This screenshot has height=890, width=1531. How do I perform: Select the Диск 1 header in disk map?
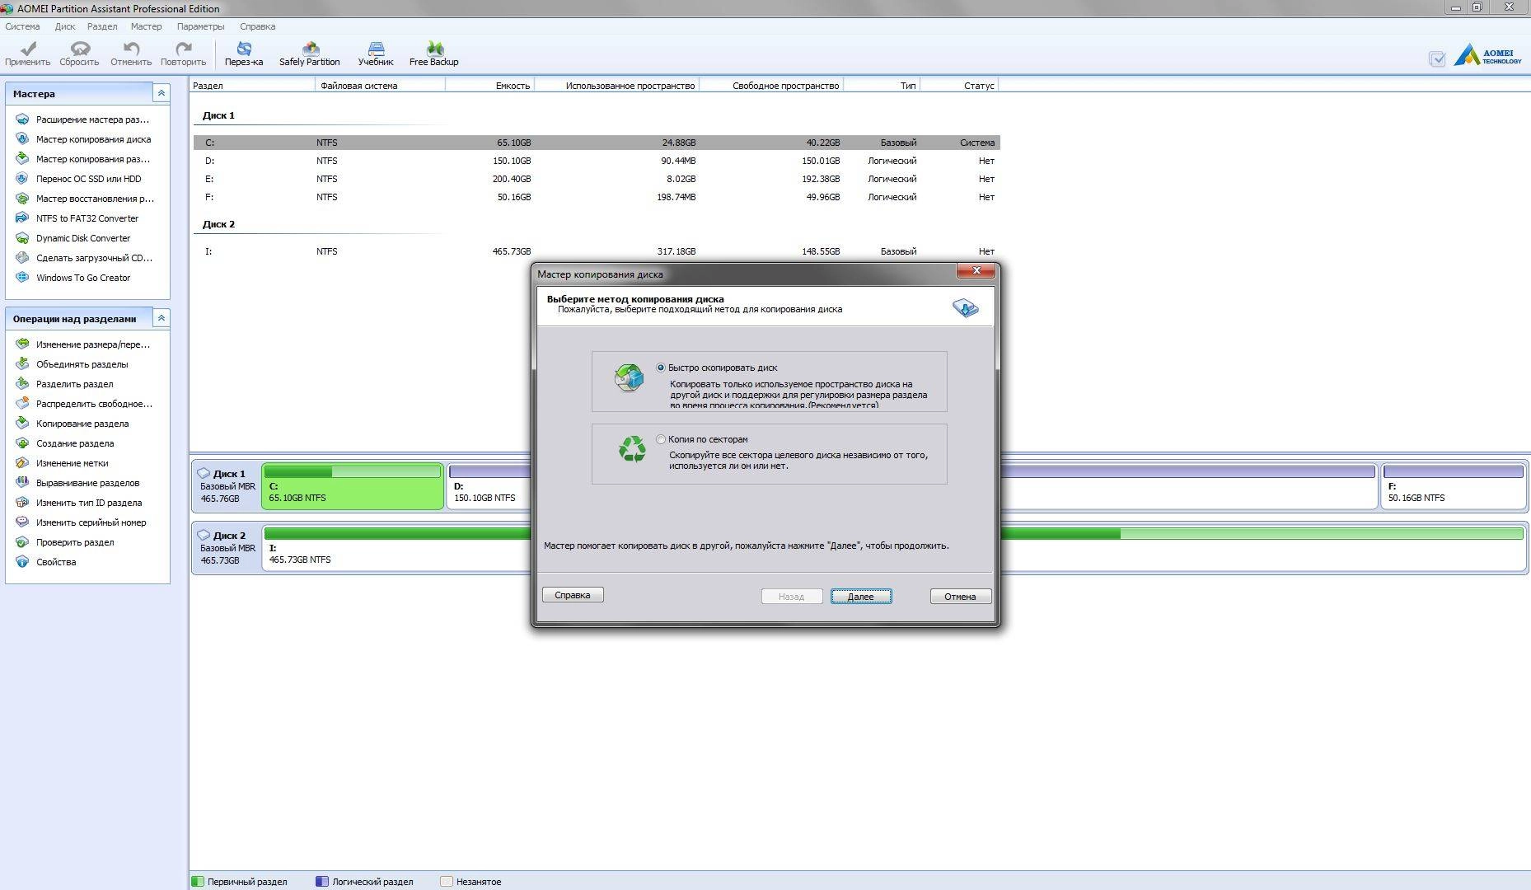coord(227,486)
